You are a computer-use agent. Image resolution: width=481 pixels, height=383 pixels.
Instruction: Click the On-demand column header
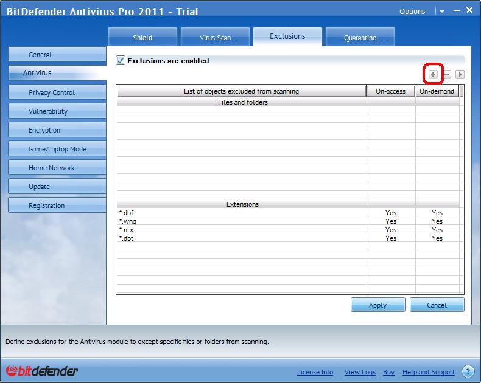pos(437,91)
